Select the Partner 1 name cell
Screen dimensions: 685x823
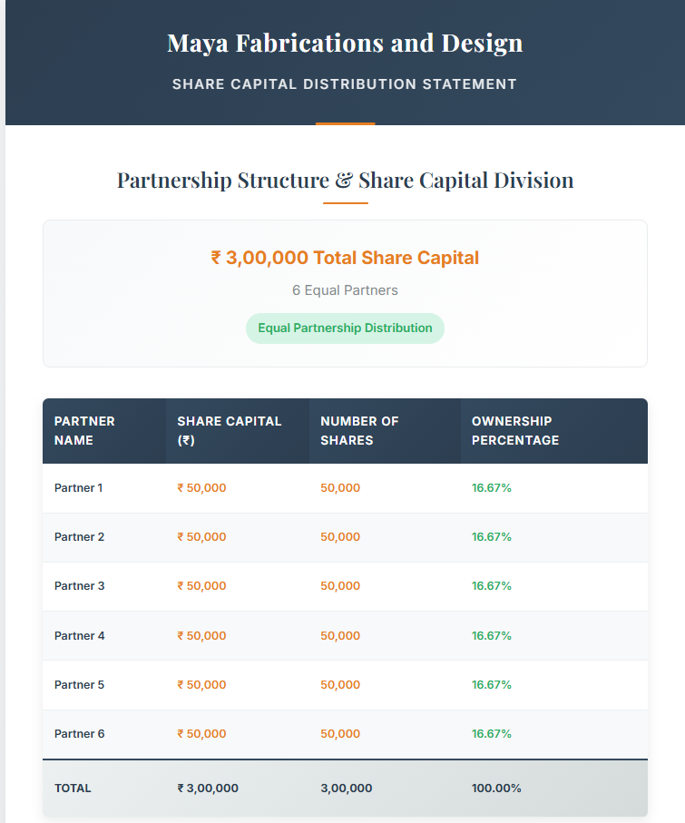(x=79, y=488)
